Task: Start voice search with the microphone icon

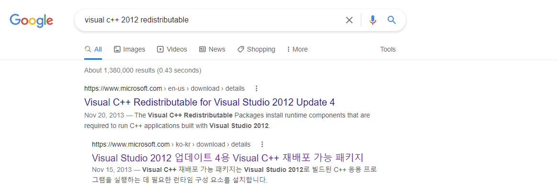Action: pos(373,20)
